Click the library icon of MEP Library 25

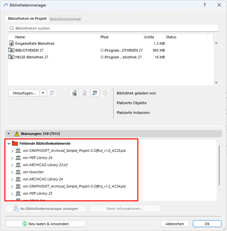pos(18,193)
